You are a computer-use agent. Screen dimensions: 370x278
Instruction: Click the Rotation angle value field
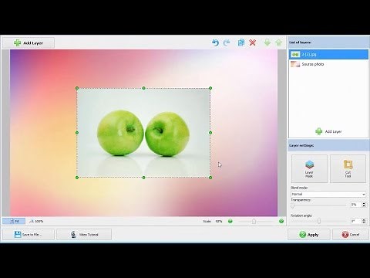[x=355, y=221]
